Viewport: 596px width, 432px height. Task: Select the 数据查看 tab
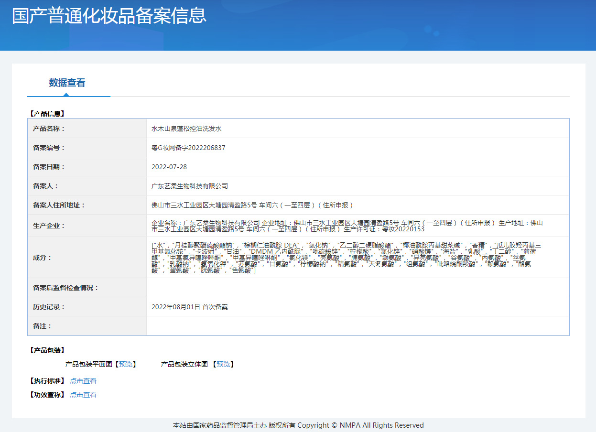[67, 83]
